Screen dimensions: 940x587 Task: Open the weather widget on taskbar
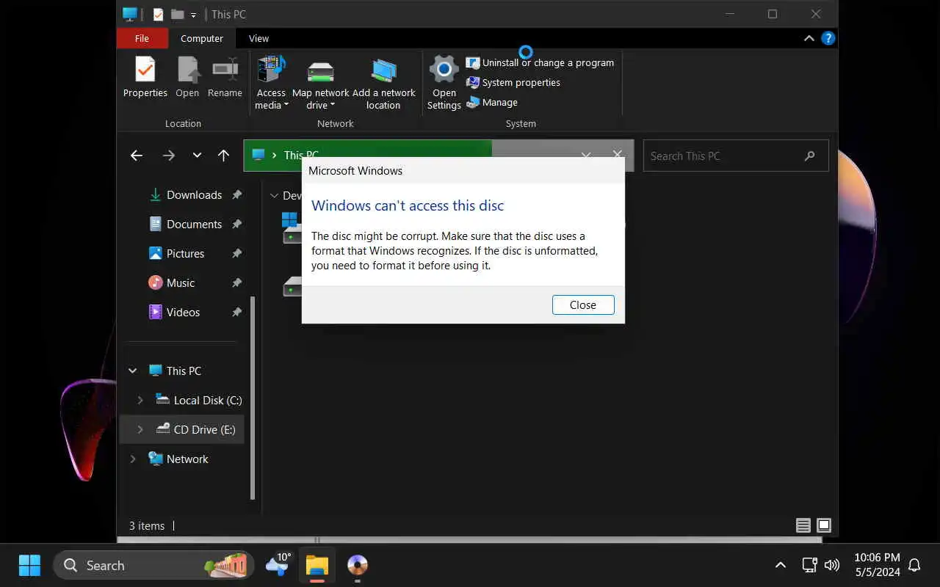click(279, 565)
